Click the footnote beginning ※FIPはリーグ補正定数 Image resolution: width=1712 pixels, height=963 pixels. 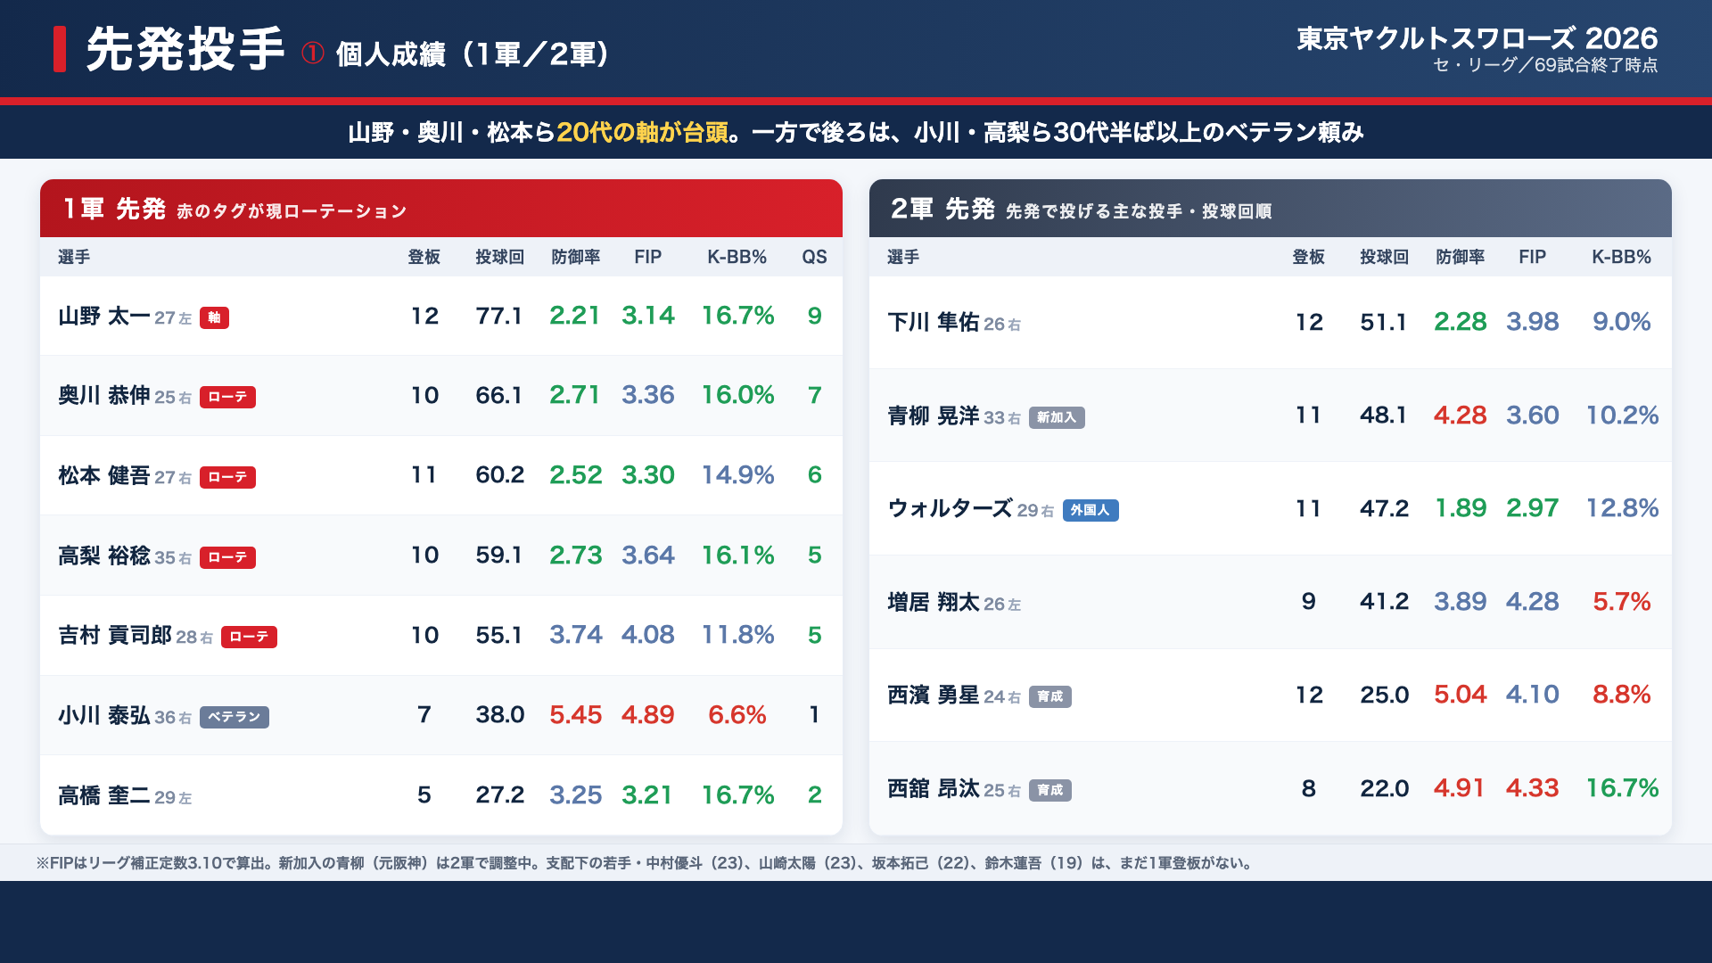(x=645, y=863)
